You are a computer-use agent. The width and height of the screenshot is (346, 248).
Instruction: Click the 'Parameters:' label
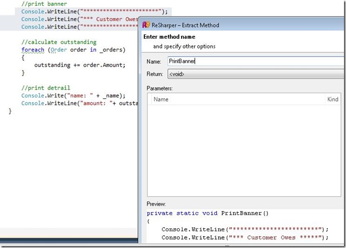tap(160, 88)
